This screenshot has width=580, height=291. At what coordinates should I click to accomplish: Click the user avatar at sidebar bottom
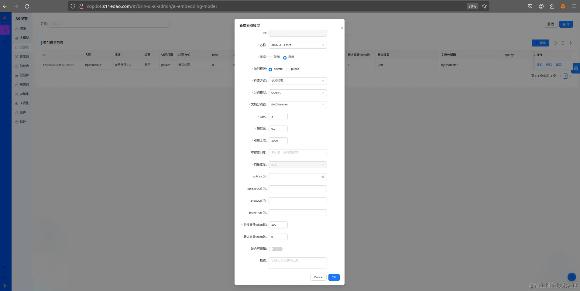pyautogui.click(x=5, y=286)
